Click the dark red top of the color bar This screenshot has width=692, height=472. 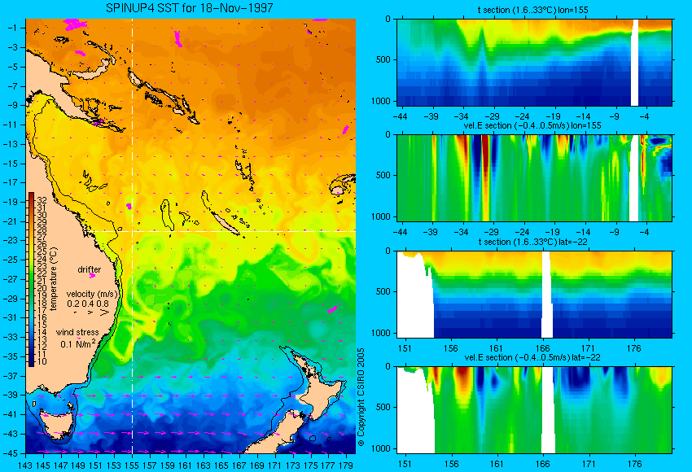tap(31, 196)
